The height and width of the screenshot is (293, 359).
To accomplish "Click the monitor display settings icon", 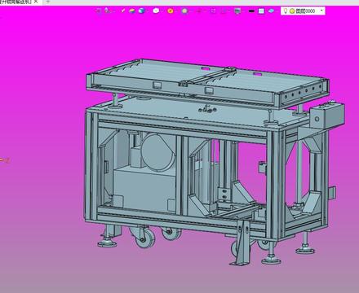I will [x=237, y=11].
